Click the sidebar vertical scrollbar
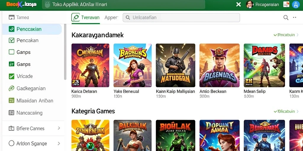The height and width of the screenshot is (151, 303). [65, 52]
